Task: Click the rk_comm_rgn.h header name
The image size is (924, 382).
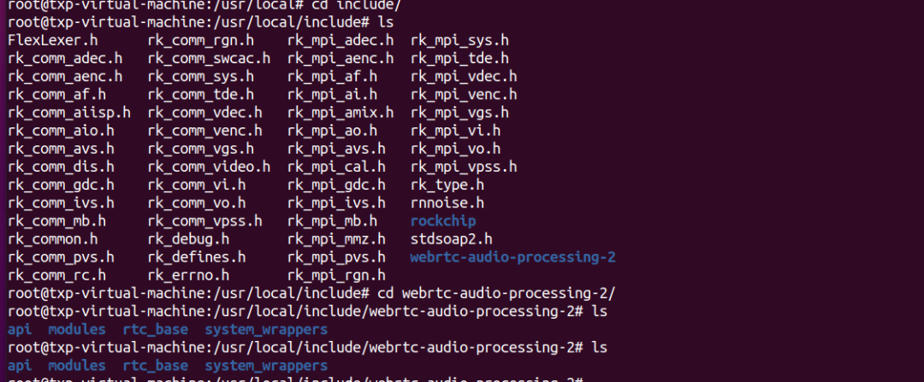Action: click(201, 40)
